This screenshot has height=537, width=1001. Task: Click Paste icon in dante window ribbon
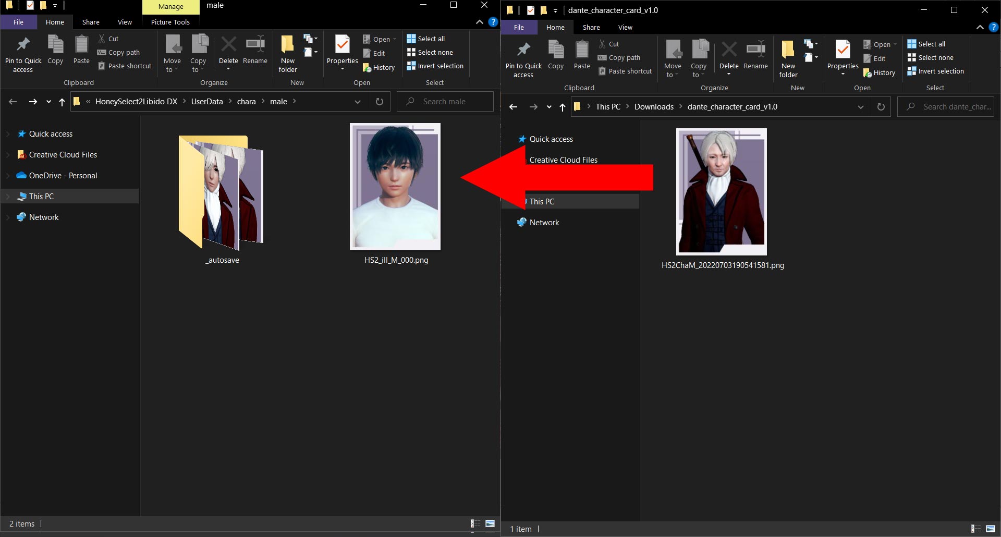click(x=582, y=55)
